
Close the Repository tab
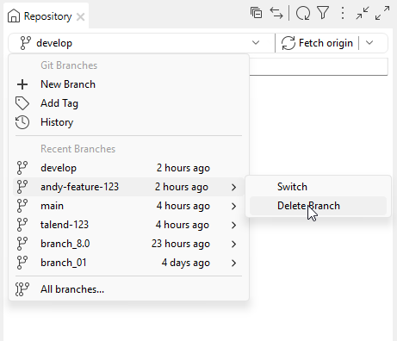[81, 17]
